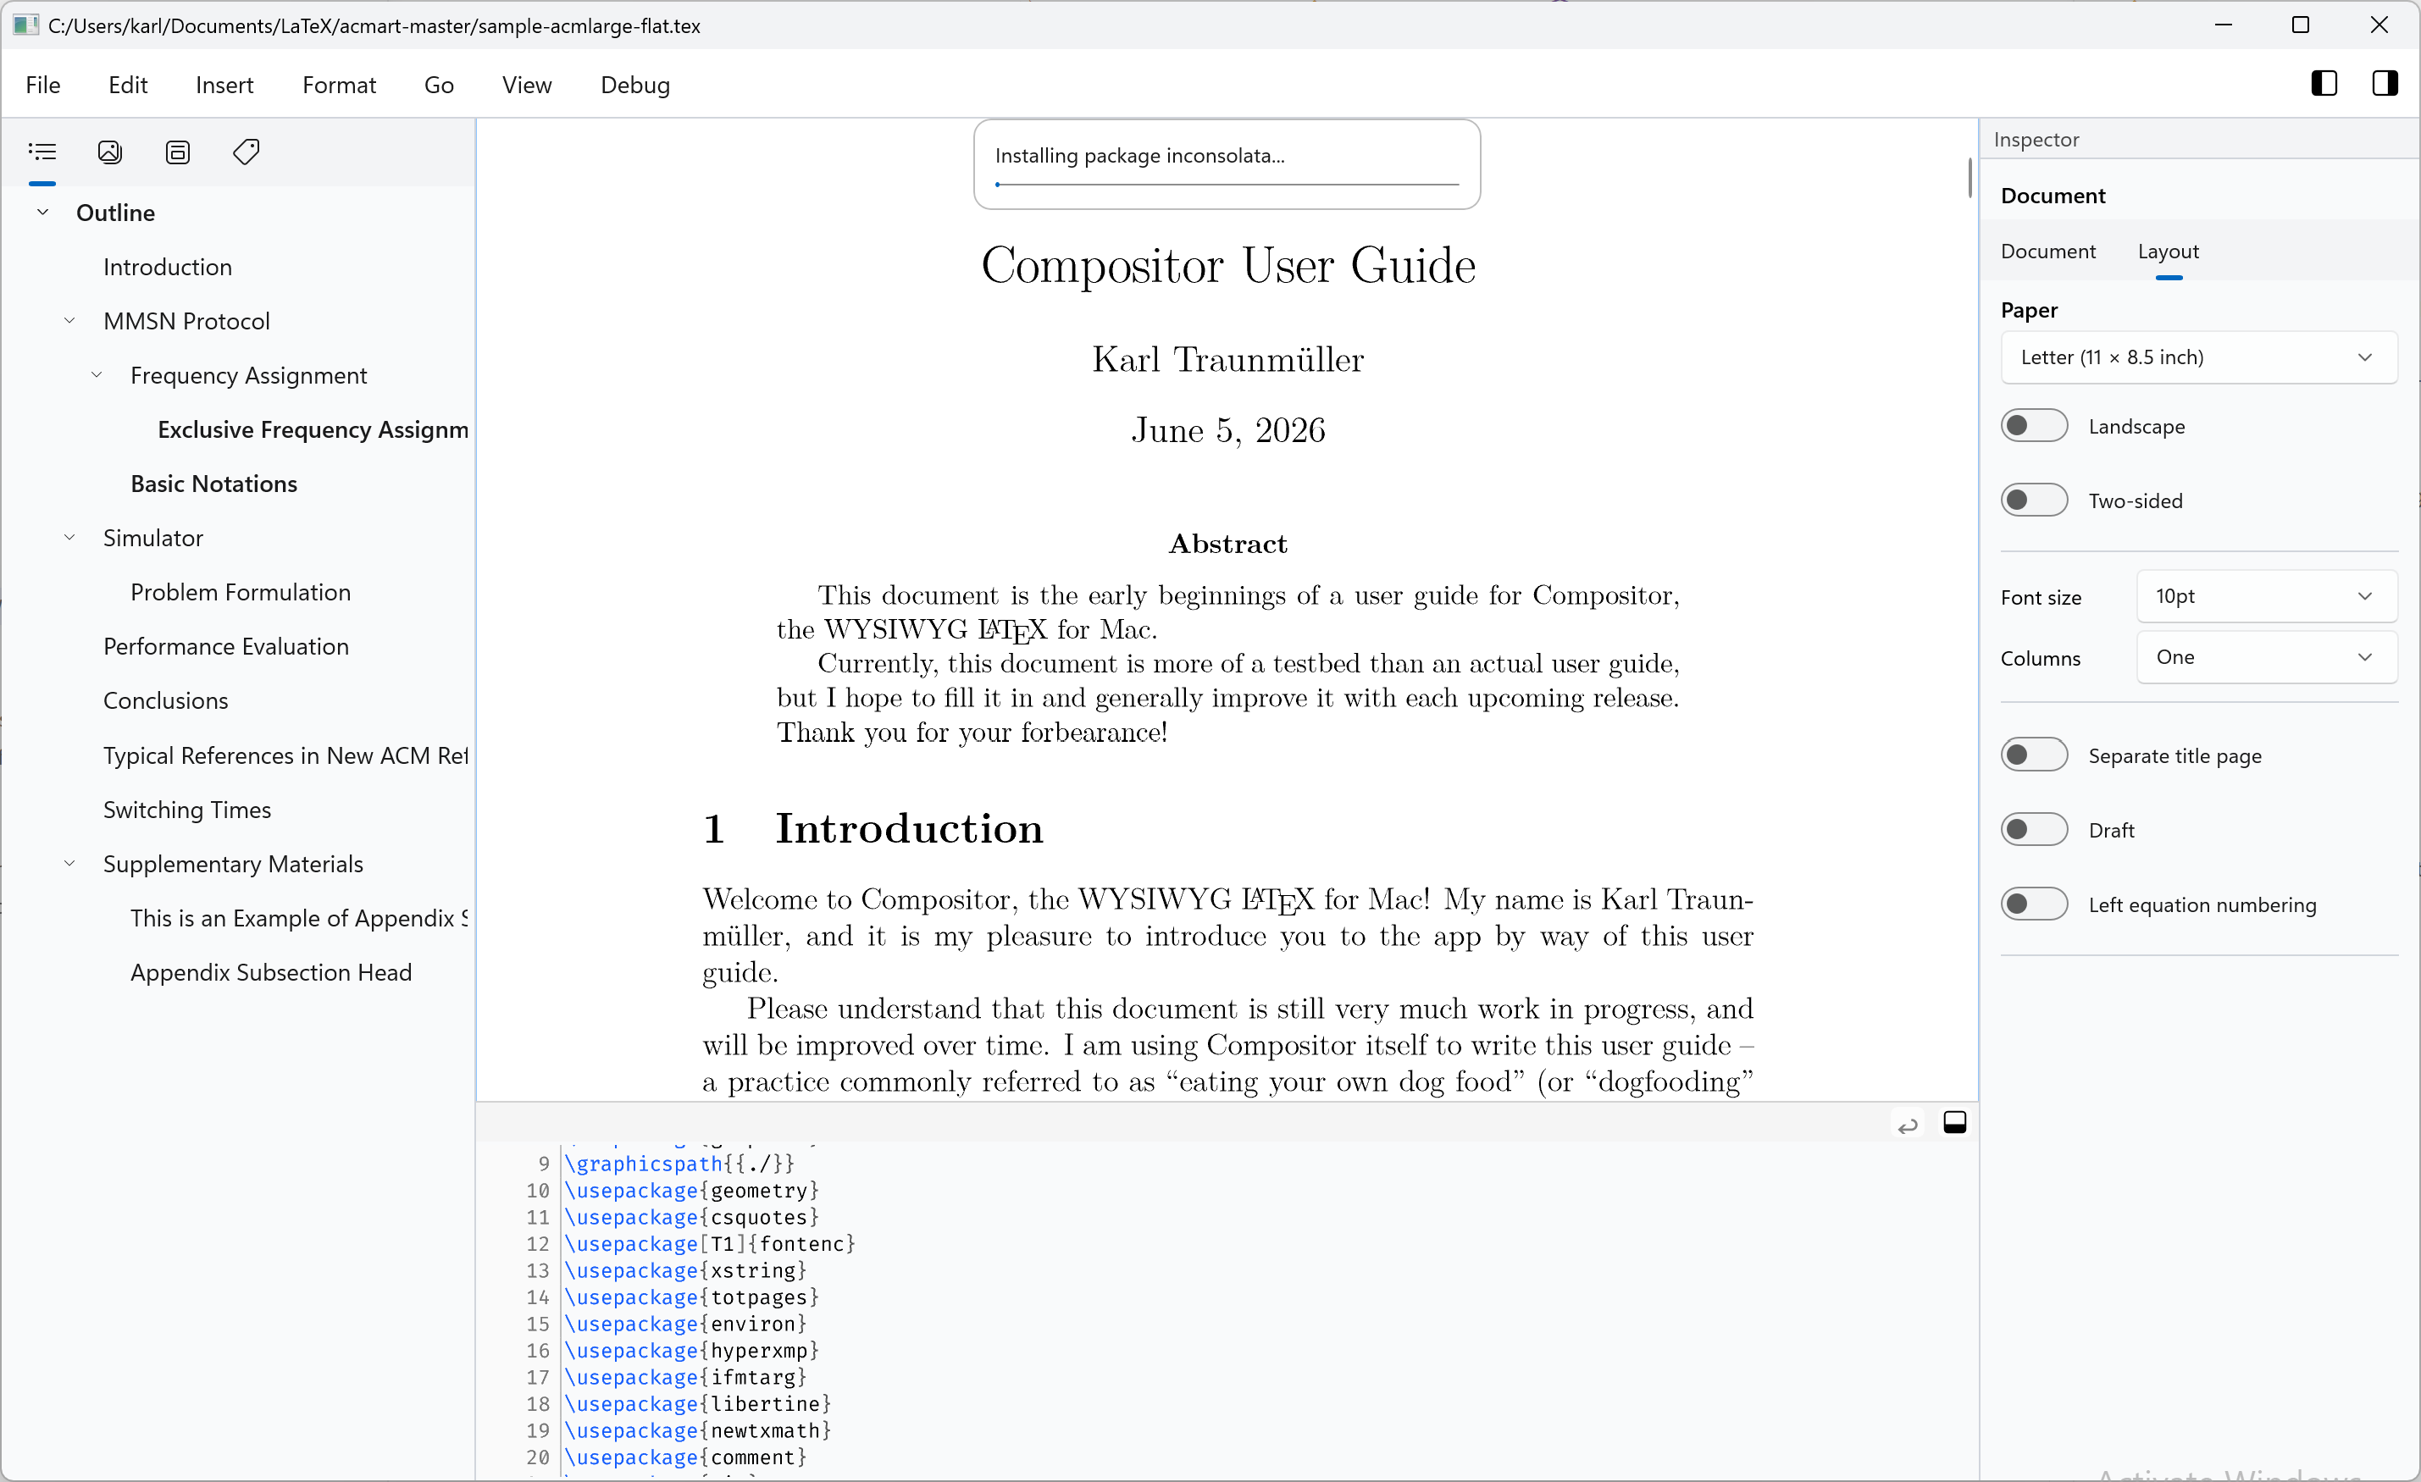Toggle the bottom source pane icon
The image size is (2421, 1482).
1954,1123
